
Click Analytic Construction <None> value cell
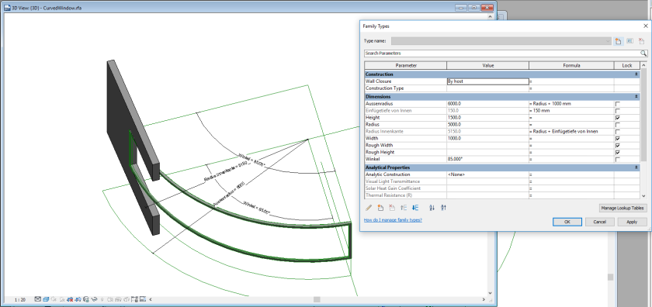click(487, 174)
